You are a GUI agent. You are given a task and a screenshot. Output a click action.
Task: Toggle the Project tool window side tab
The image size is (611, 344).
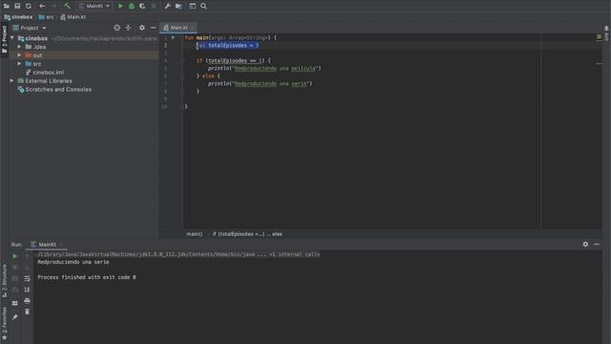point(4,39)
